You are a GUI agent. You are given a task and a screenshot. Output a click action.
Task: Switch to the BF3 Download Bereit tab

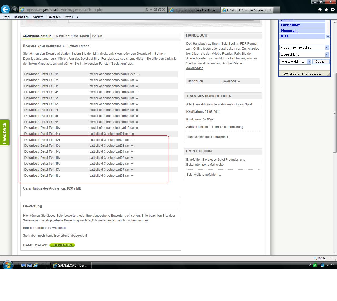click(194, 10)
